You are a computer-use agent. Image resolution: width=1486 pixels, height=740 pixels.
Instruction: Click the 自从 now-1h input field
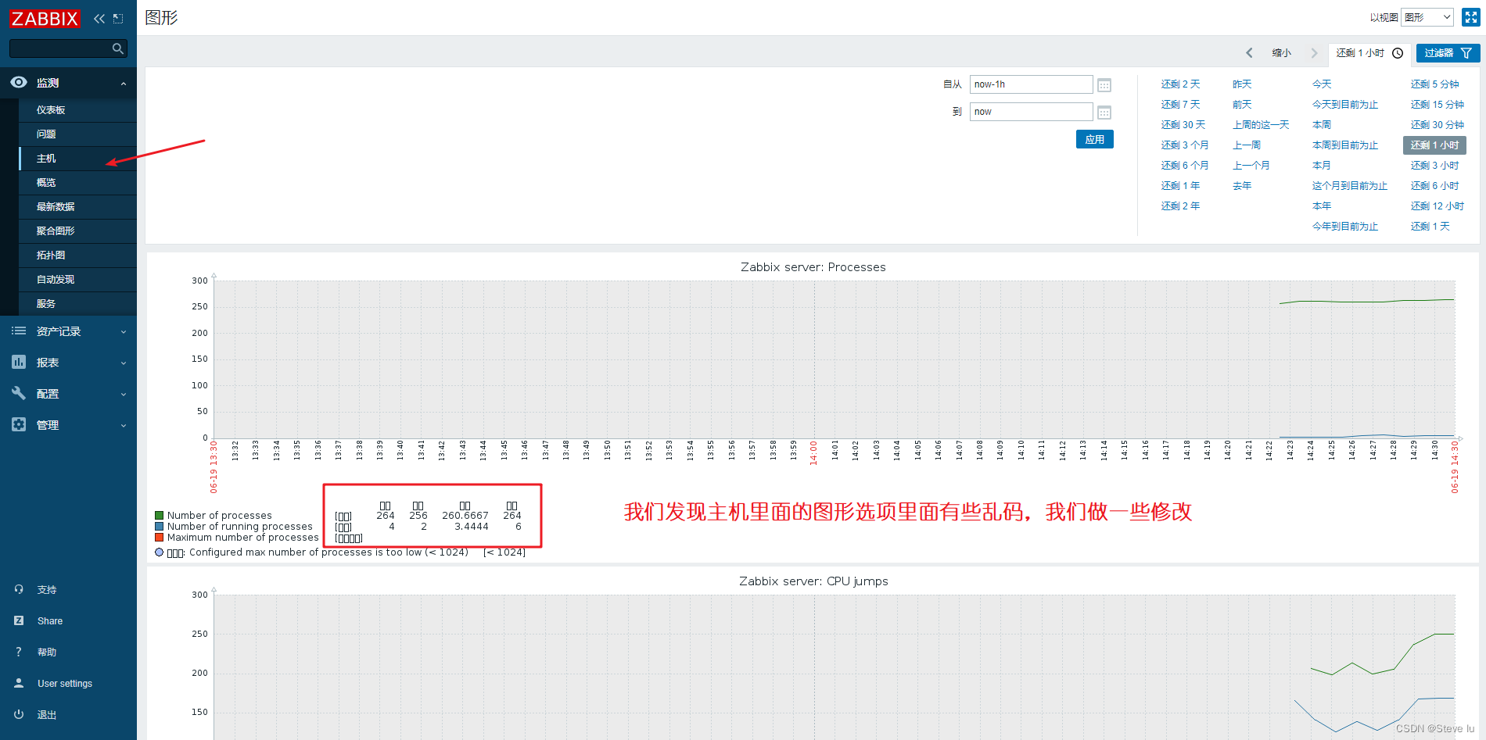pos(1031,84)
